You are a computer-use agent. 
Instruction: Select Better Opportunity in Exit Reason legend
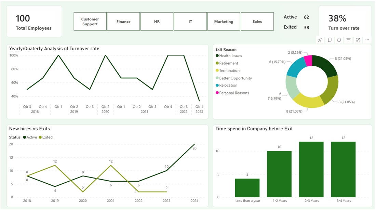[235, 78]
